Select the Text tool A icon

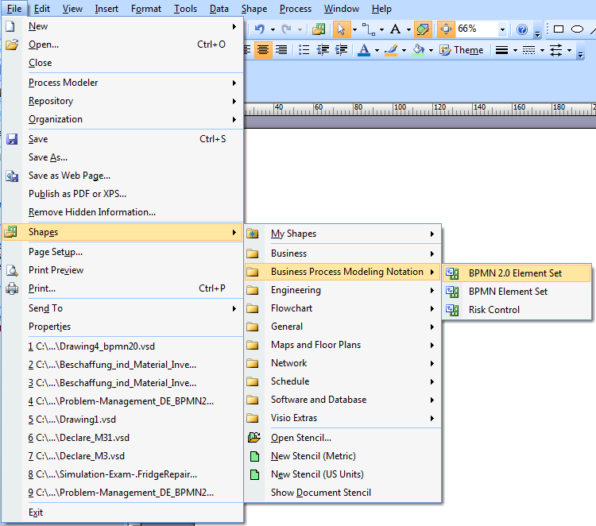click(x=395, y=29)
